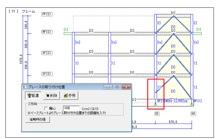Viewport: 220px width, 139px height.
Task: Click the dialog title bar icon
Action: pos(25,87)
